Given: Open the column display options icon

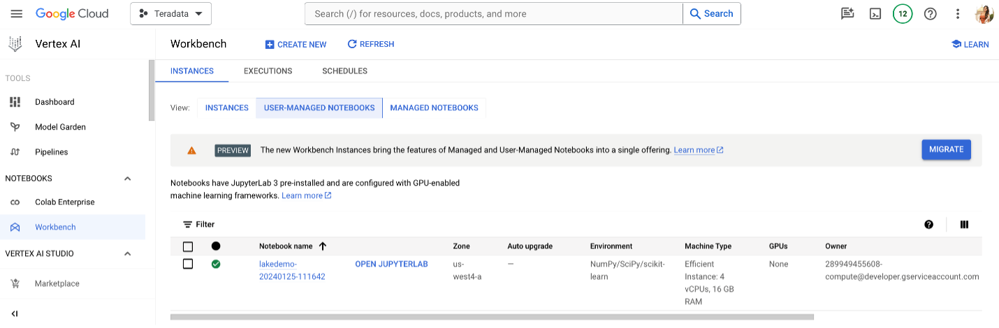Looking at the screenshot, I should [x=964, y=225].
